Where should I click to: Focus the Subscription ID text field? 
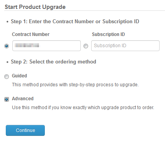(125, 46)
